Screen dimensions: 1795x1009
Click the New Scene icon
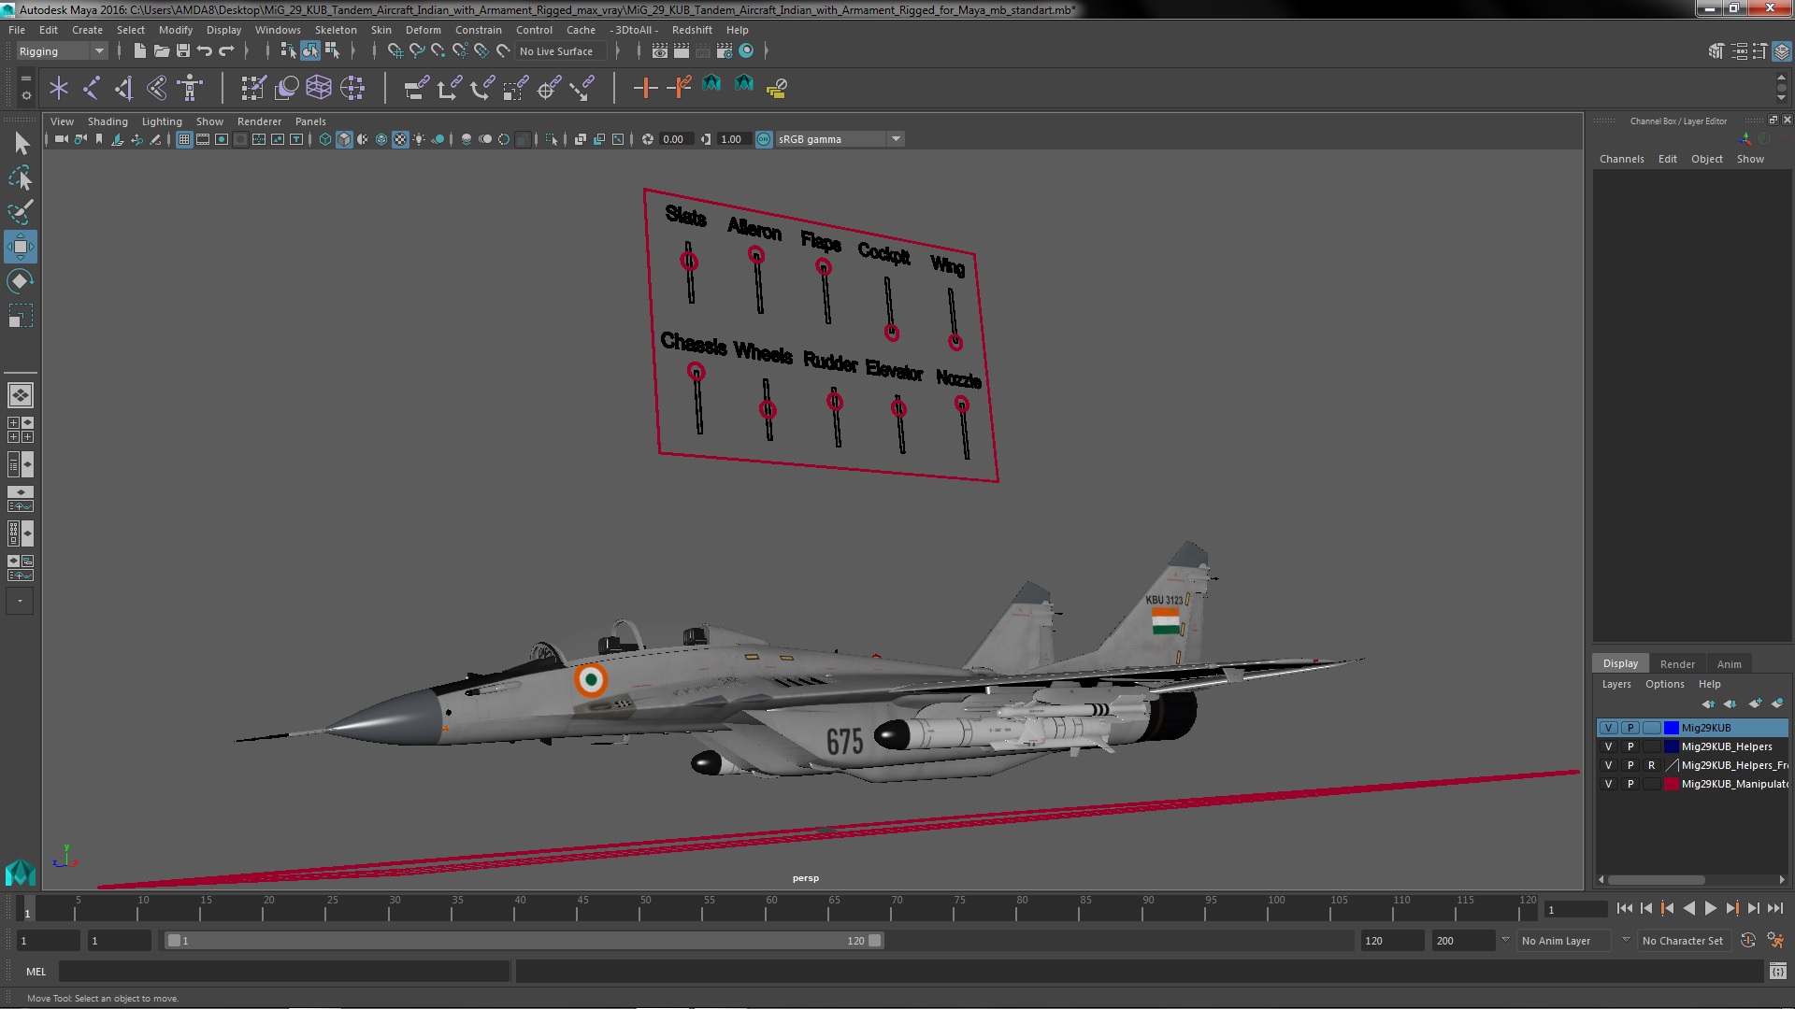[139, 51]
